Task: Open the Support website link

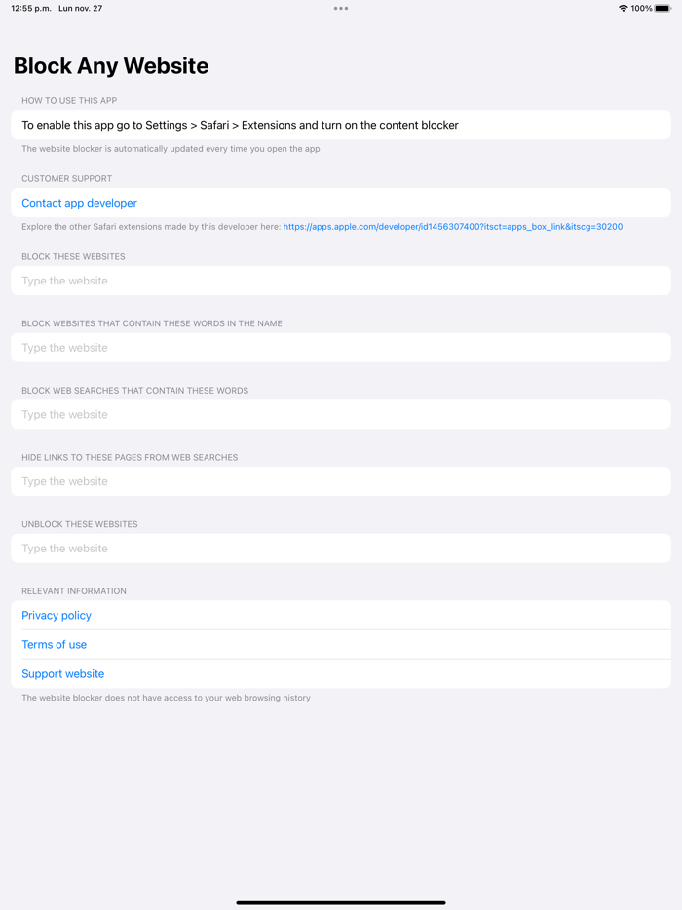Action: click(62, 673)
